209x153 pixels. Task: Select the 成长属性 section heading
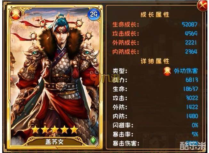(x=155, y=15)
